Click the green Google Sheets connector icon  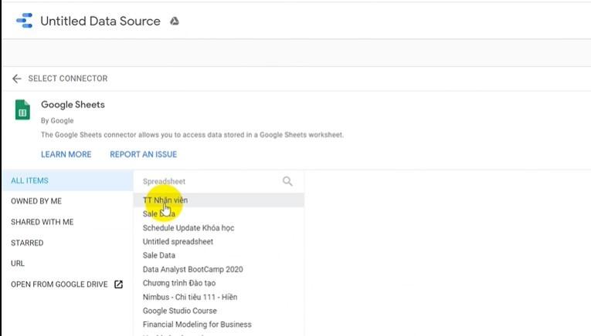[x=22, y=110]
